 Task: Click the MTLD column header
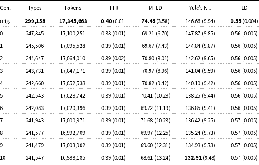tap(155, 8)
